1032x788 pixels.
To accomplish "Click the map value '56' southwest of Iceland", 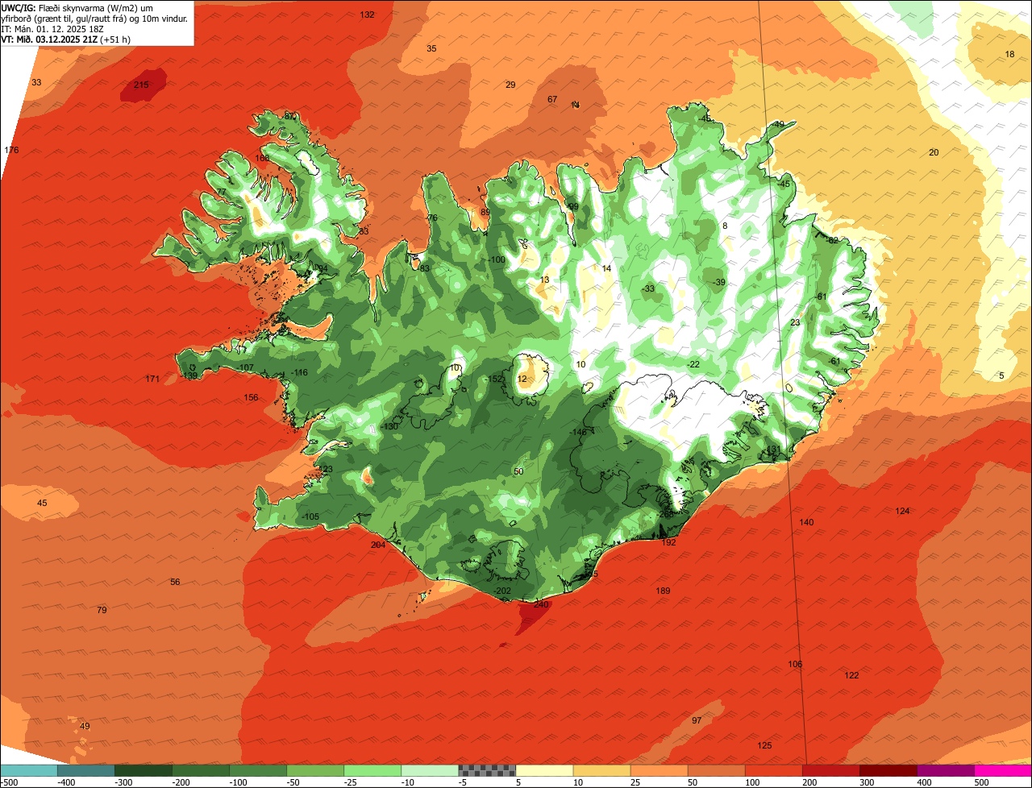I will 175,582.
